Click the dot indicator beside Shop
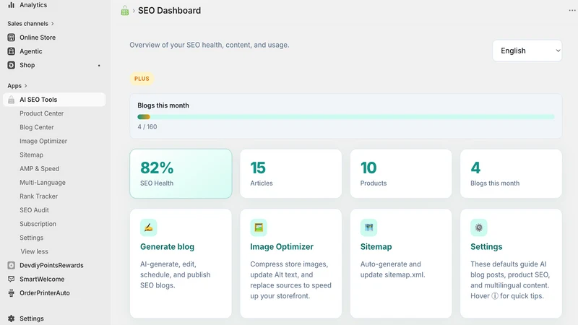Image resolution: width=578 pixels, height=325 pixels. pos(99,66)
